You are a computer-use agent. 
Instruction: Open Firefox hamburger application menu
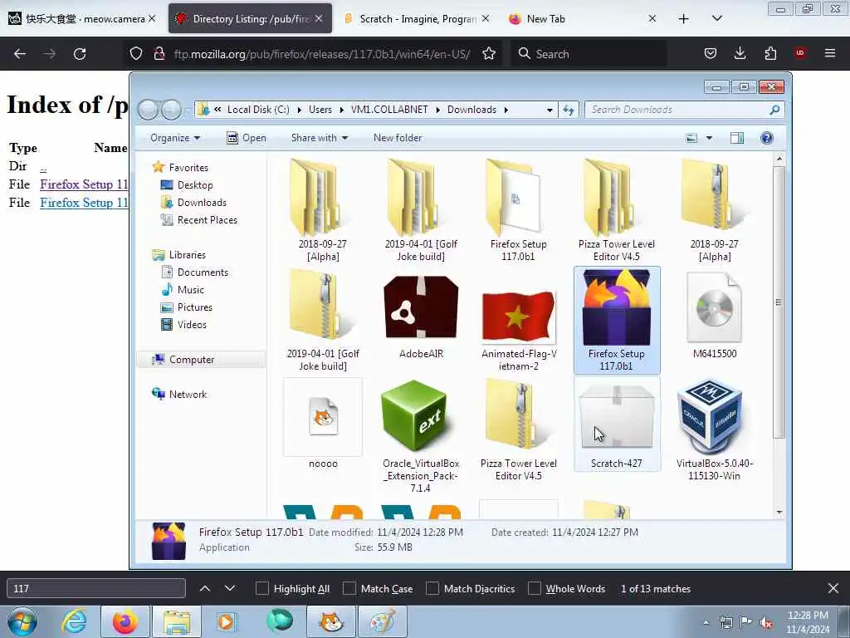(x=830, y=53)
